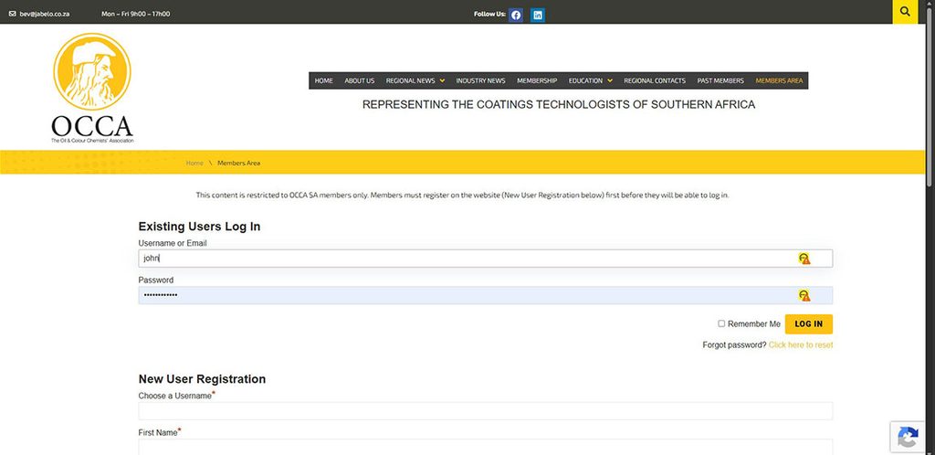Click the 'Representing the Coatings Technologists' tagline
This screenshot has width=935, height=455.
(559, 105)
